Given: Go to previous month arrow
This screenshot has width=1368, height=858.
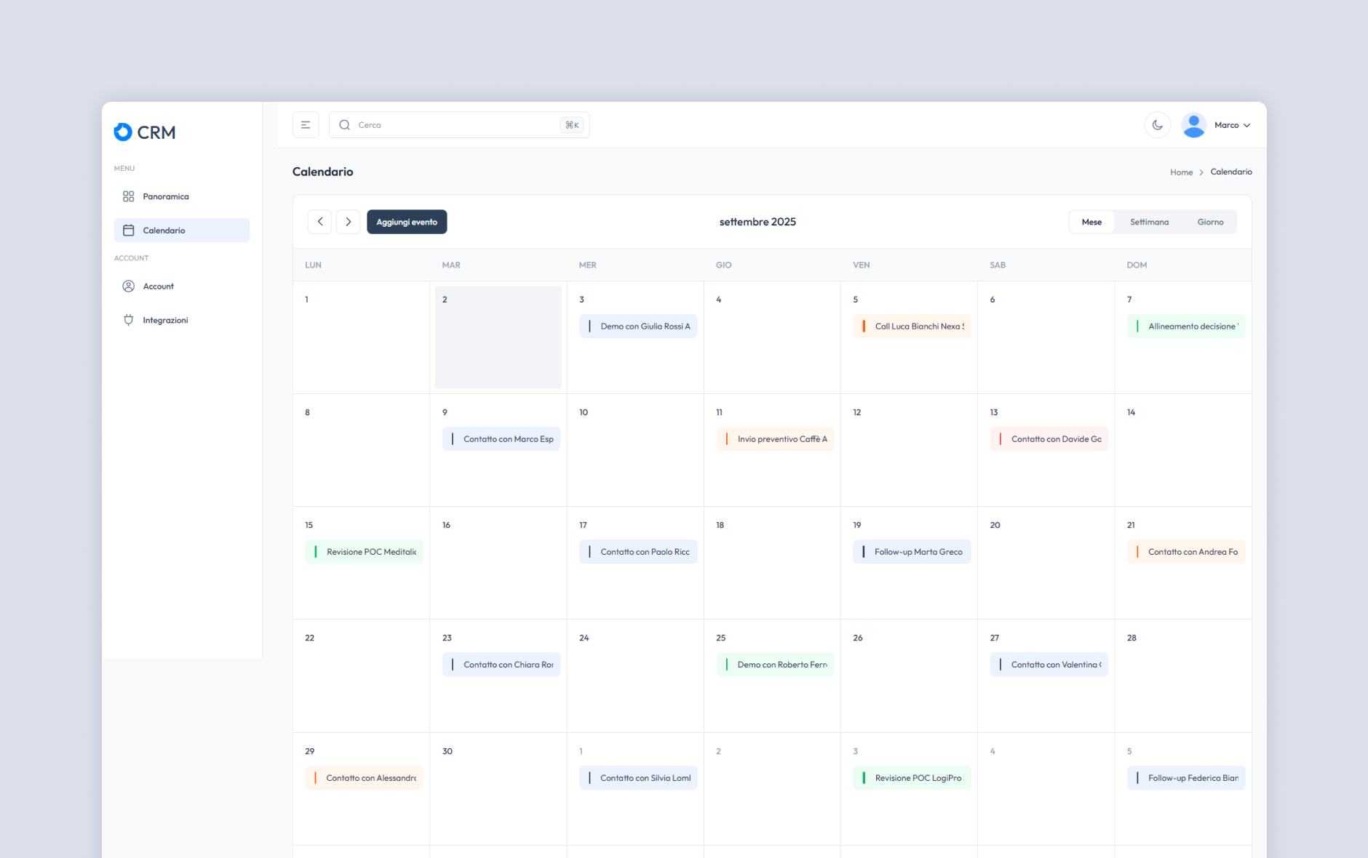Looking at the screenshot, I should click(319, 222).
